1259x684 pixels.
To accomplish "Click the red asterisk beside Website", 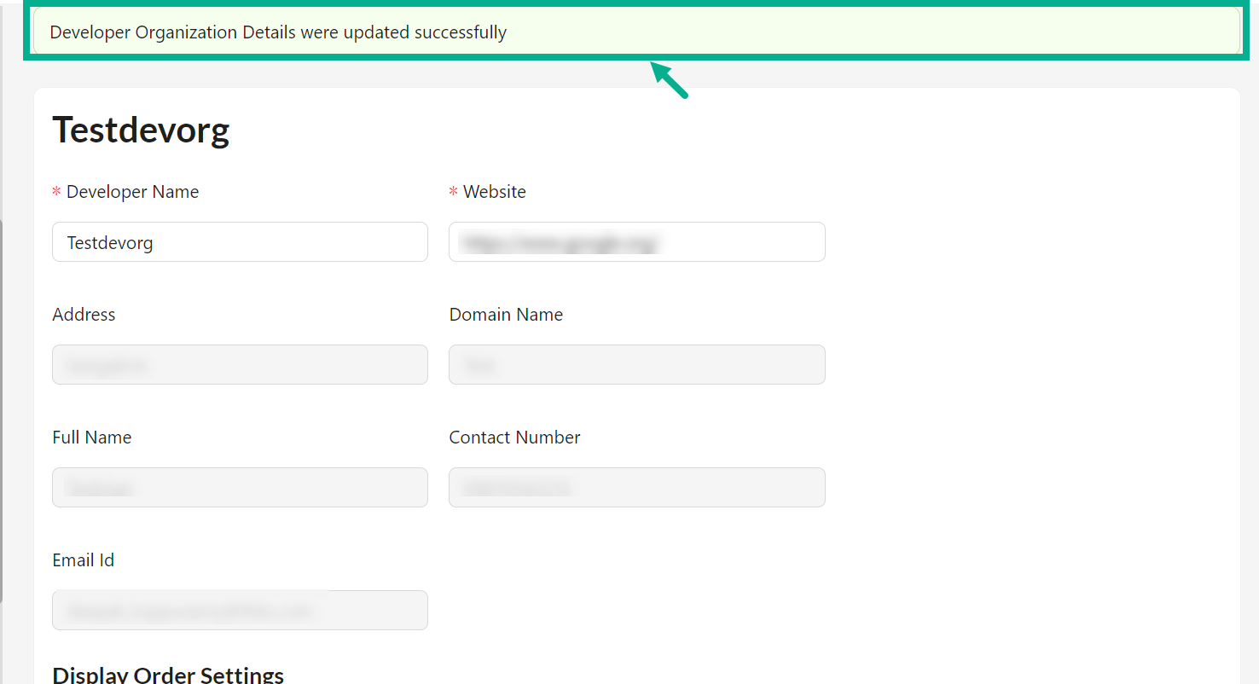I will tap(454, 193).
